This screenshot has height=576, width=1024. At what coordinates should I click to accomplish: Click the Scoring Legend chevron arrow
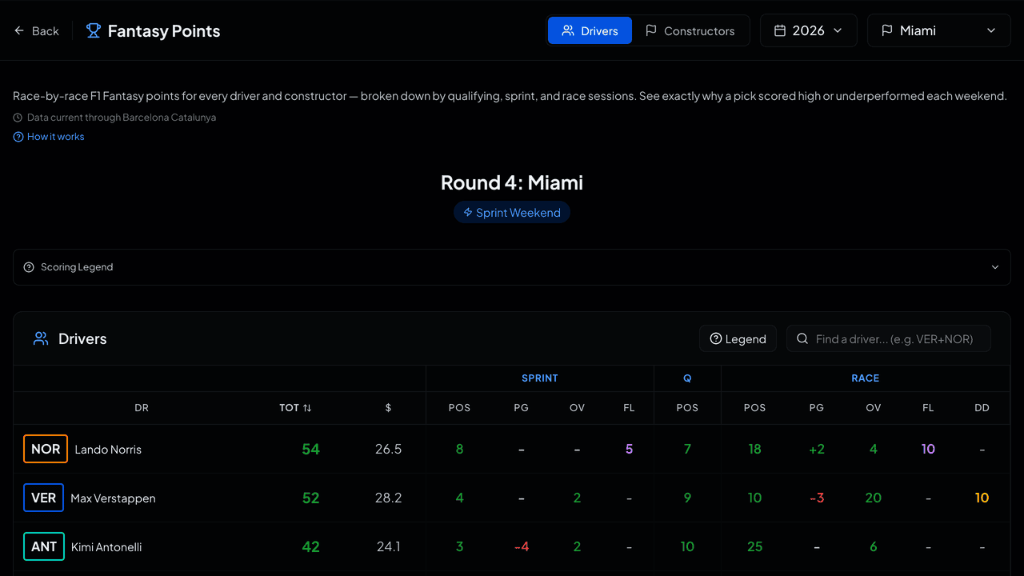(x=995, y=267)
